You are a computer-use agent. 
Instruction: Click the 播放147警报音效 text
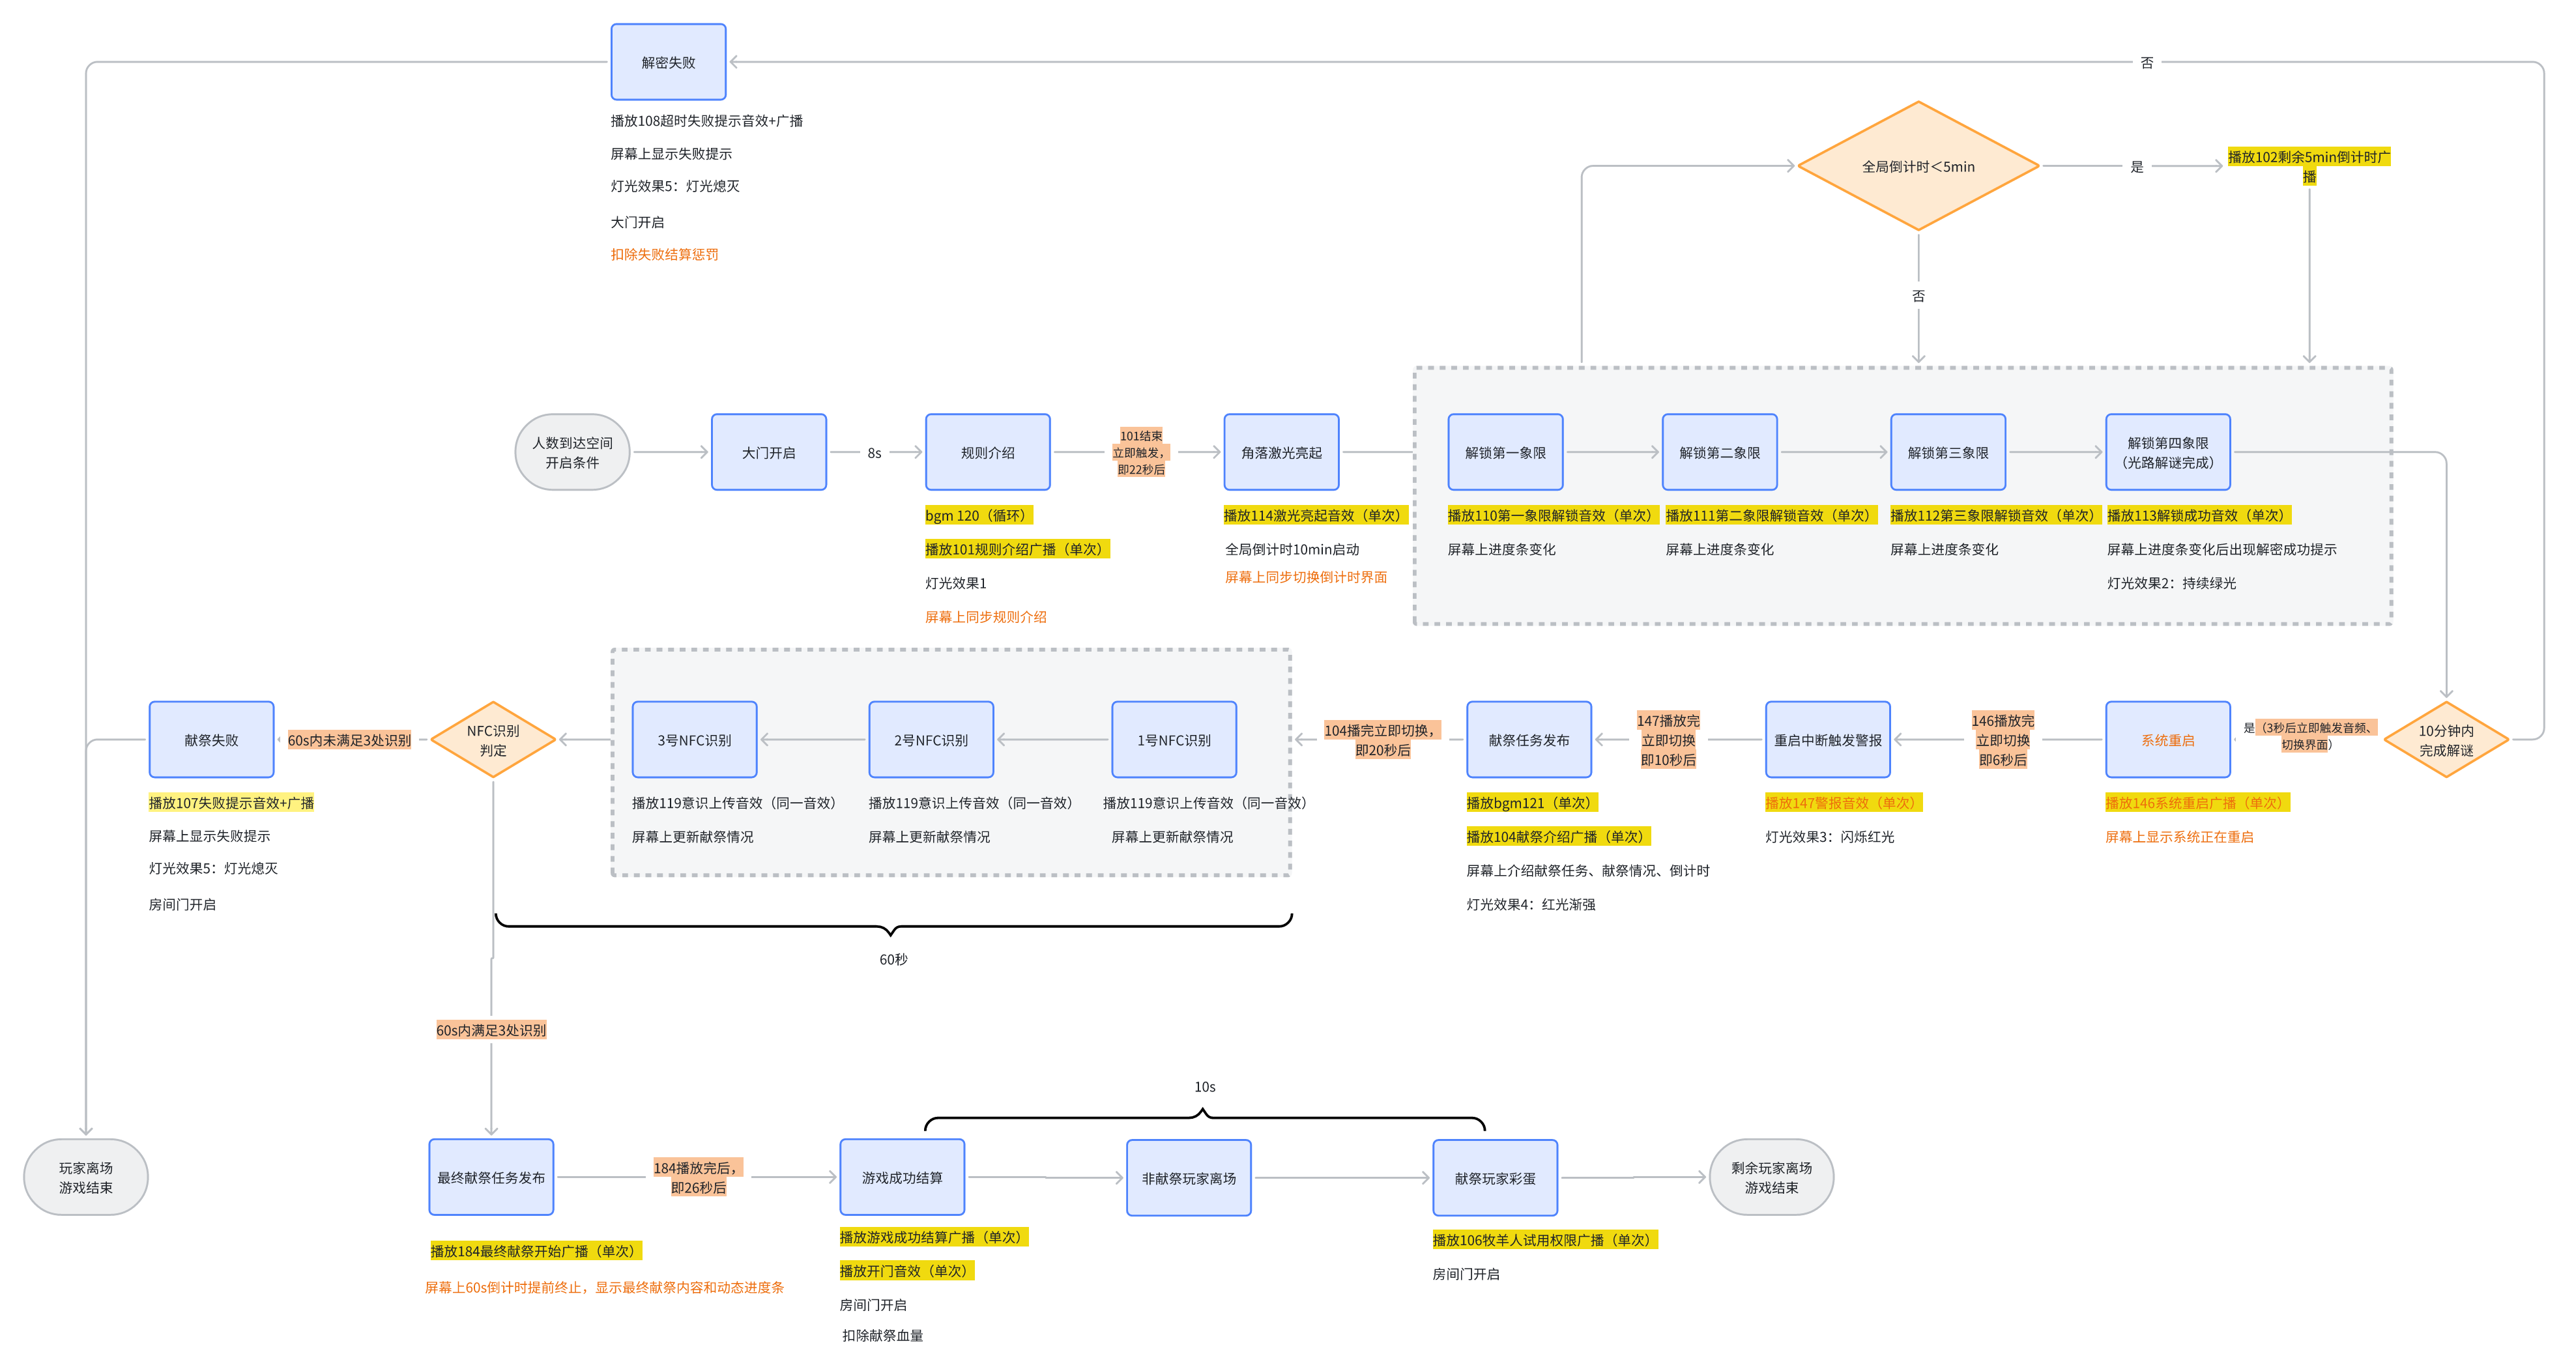point(1843,803)
